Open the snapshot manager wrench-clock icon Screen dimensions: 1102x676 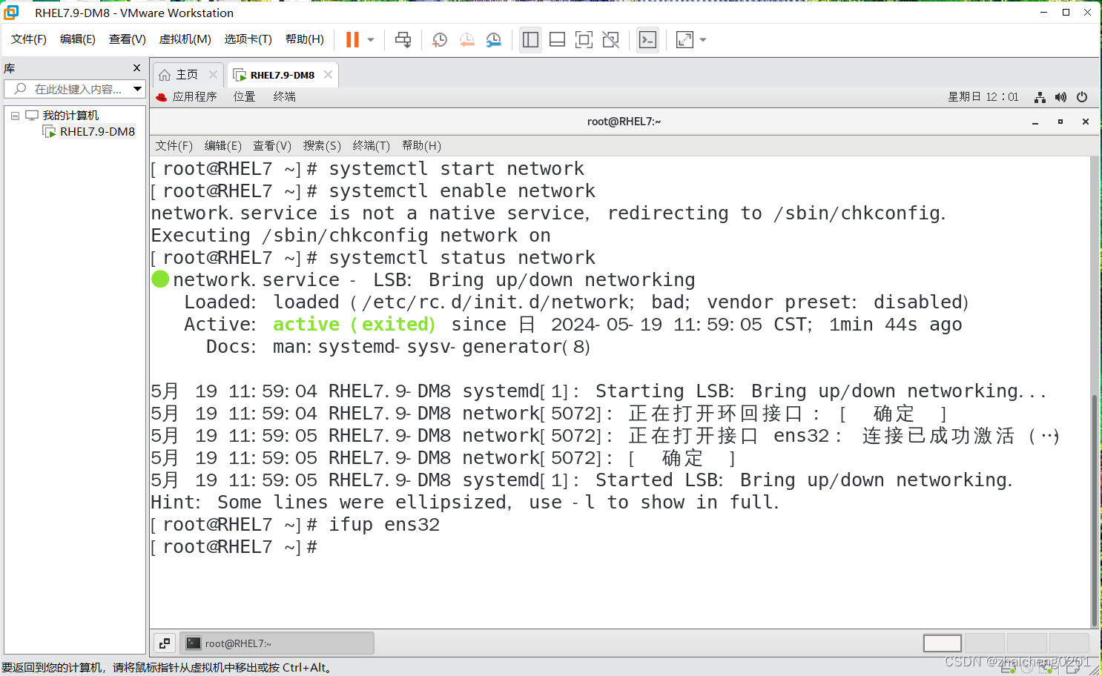494,40
